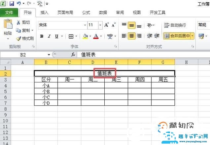This screenshot has height=145, width=210.
Task: Toggle top vertical alignment
Action: (x=124, y=25)
